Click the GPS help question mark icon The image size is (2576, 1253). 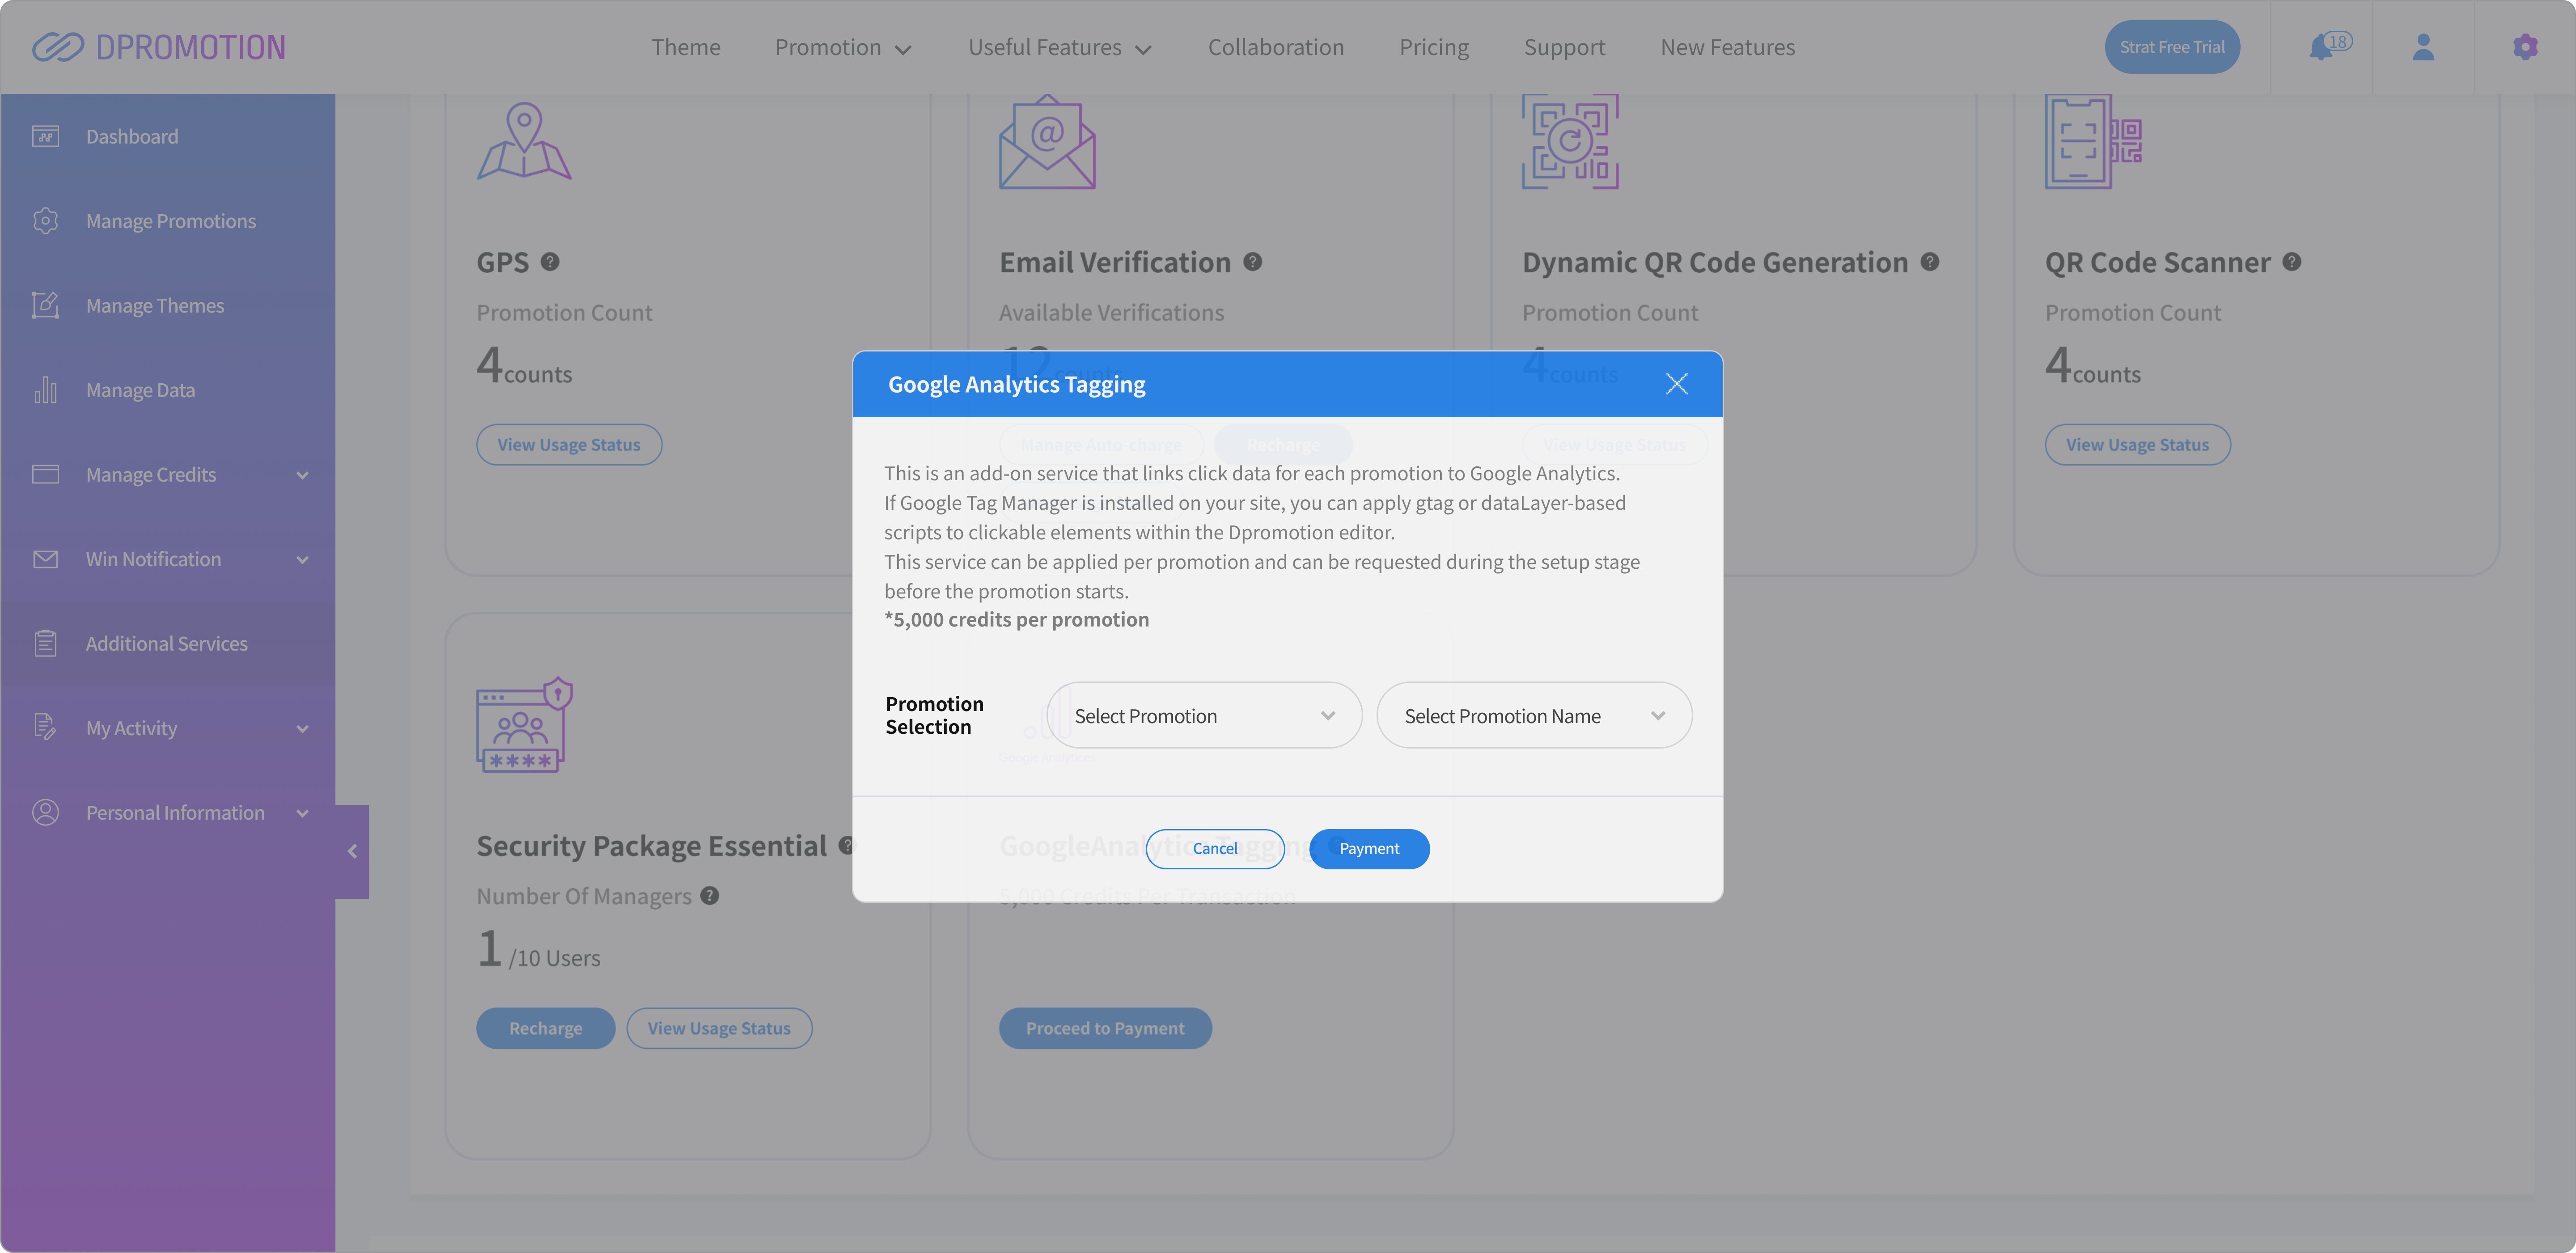tap(550, 262)
